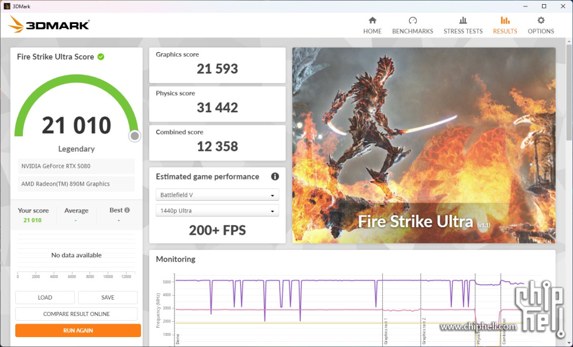
Task: Select the RESULTS tab
Action: point(505,26)
